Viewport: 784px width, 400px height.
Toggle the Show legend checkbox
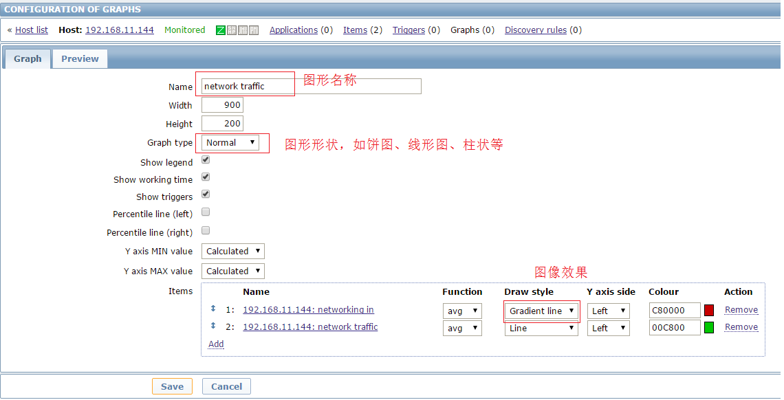pos(206,160)
